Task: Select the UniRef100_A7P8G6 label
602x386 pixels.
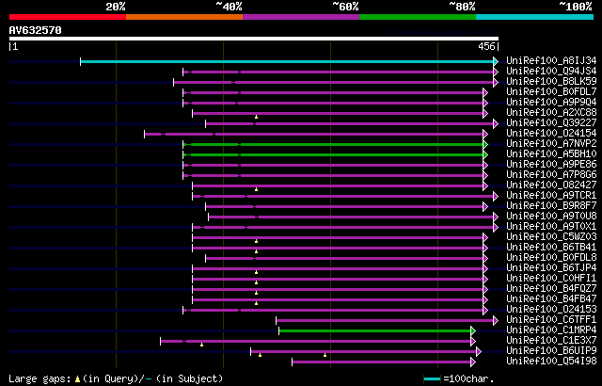Action: 551,175
